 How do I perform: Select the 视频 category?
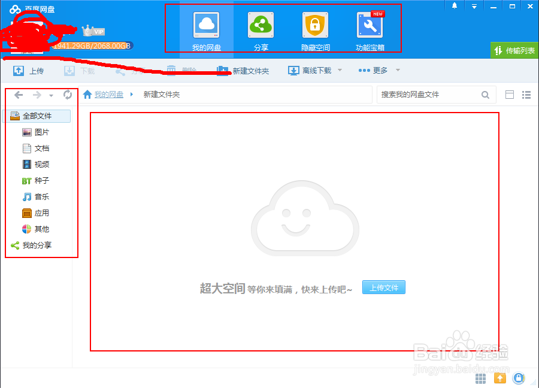point(36,165)
